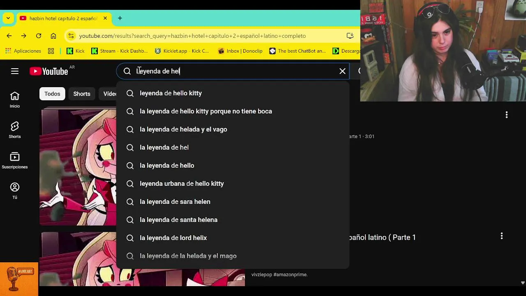Image resolution: width=526 pixels, height=296 pixels.
Task: Go to YouTube home via logo
Action: [49, 71]
